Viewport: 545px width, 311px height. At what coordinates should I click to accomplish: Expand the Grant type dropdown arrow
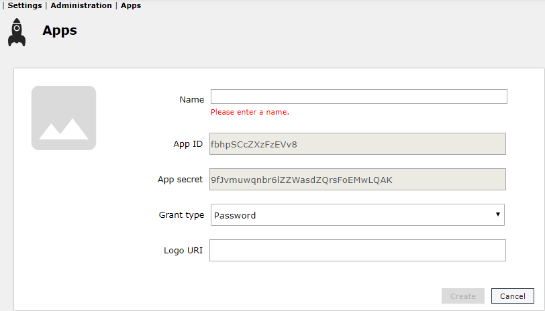tap(498, 214)
